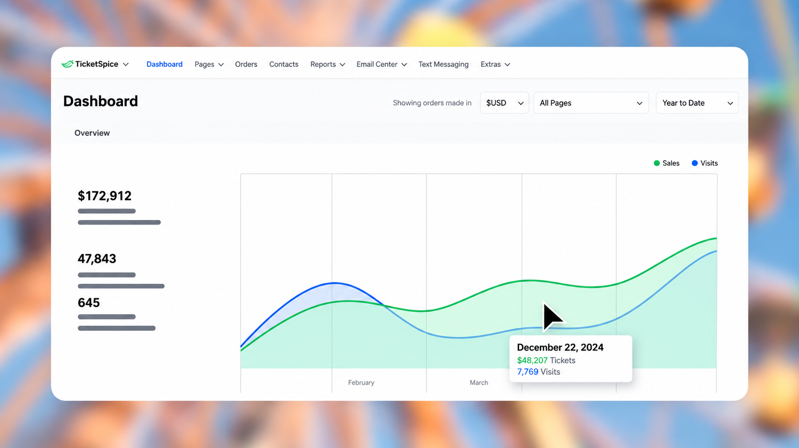Open the Contacts page
799x448 pixels.
point(284,64)
